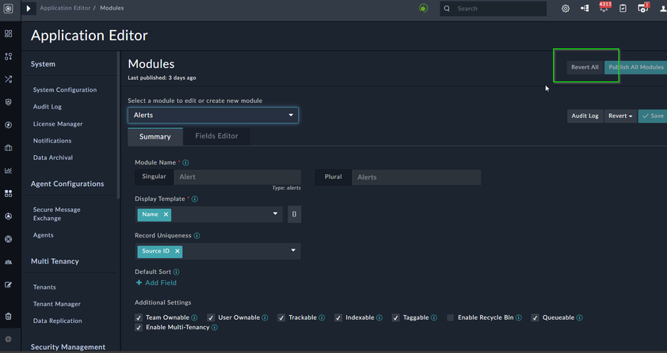Add a default sort field
The width and height of the screenshot is (667, 353).
pyautogui.click(x=156, y=283)
